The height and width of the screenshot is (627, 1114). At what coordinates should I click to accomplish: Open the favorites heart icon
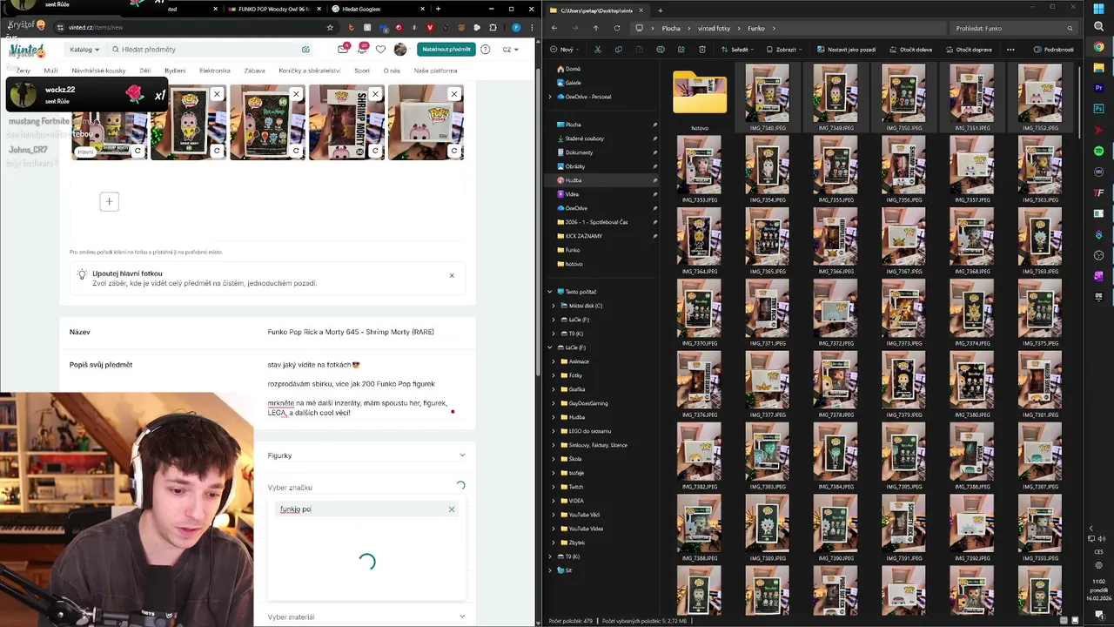pyautogui.click(x=380, y=50)
